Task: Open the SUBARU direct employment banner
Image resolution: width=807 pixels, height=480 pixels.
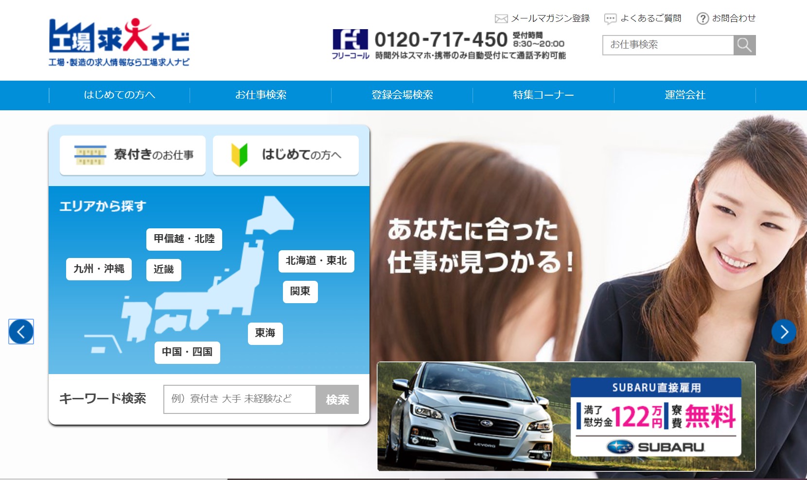Action: click(x=566, y=416)
